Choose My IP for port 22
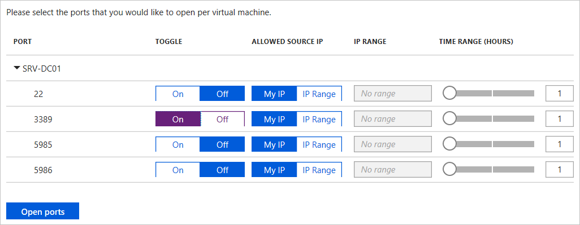This screenshot has height=225, width=580. tap(274, 94)
